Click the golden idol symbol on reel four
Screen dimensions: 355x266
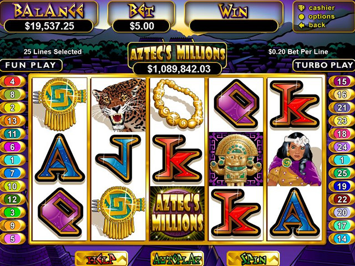[236, 159]
